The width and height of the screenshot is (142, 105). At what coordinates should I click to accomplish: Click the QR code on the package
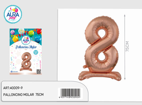(x=39, y=72)
